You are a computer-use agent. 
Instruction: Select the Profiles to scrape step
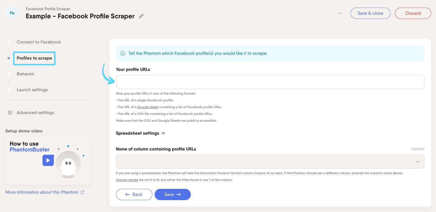(34, 58)
